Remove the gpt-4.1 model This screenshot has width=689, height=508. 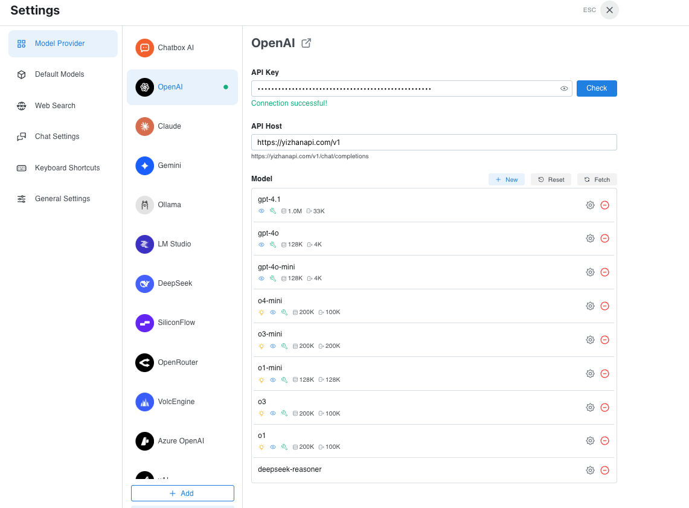(x=604, y=205)
